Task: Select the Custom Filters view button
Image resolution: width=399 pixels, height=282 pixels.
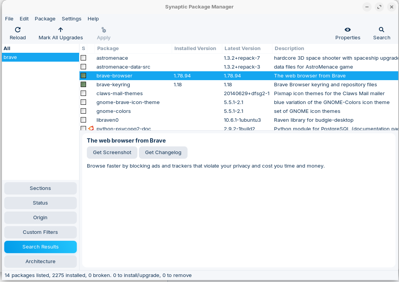Action: [x=41, y=232]
